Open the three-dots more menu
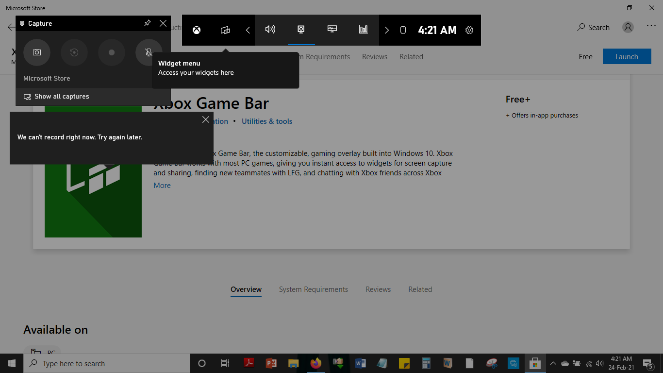 coord(651,27)
